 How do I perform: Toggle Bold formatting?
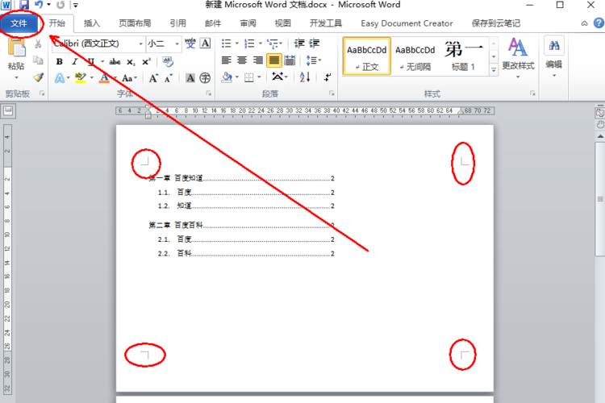pyautogui.click(x=60, y=61)
